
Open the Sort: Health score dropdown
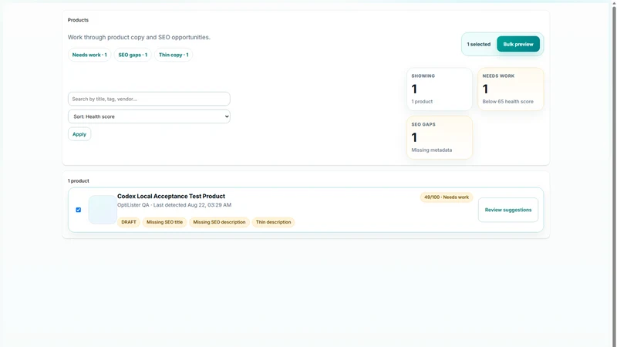(x=149, y=116)
